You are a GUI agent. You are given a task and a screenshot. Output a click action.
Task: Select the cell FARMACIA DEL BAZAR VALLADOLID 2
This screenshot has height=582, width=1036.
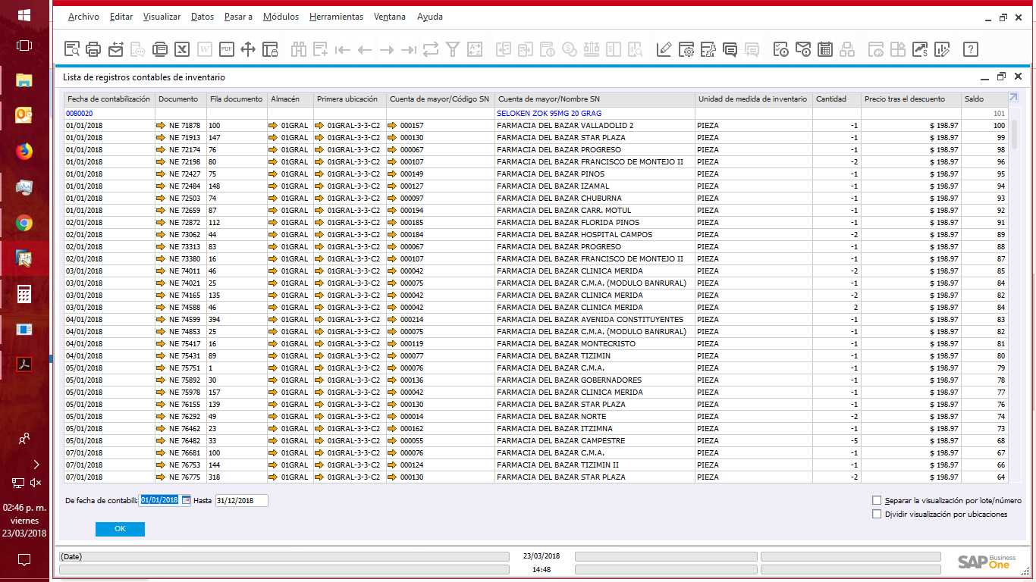pos(595,126)
